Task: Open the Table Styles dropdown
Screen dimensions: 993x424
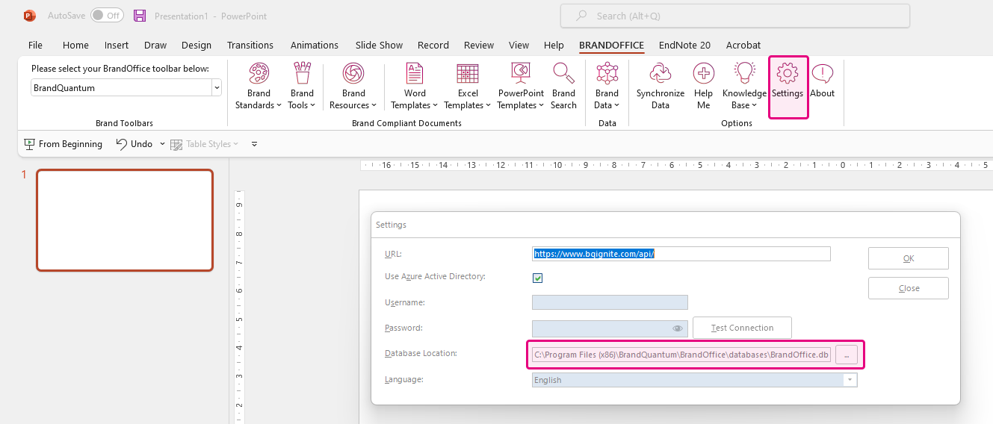Action: point(205,144)
